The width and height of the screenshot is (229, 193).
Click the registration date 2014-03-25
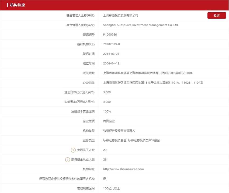click(111, 54)
